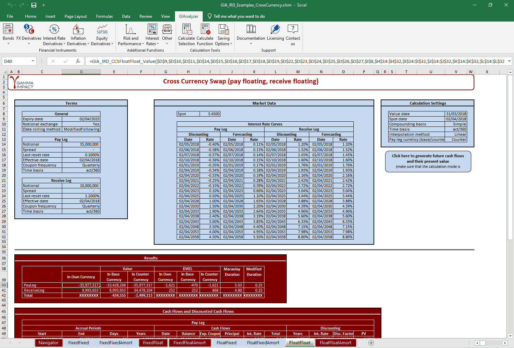Click the Spot value cell 3.4500
Screen dimensions: 514x348
(x=210, y=114)
